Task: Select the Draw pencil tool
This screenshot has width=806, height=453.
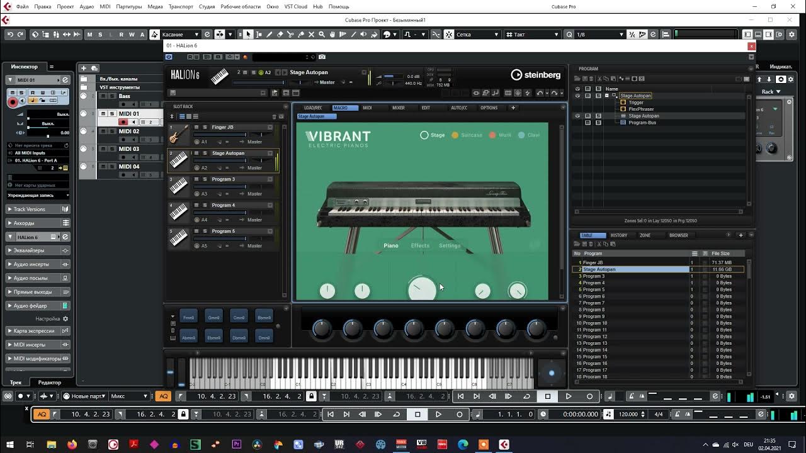Action: tap(269, 35)
